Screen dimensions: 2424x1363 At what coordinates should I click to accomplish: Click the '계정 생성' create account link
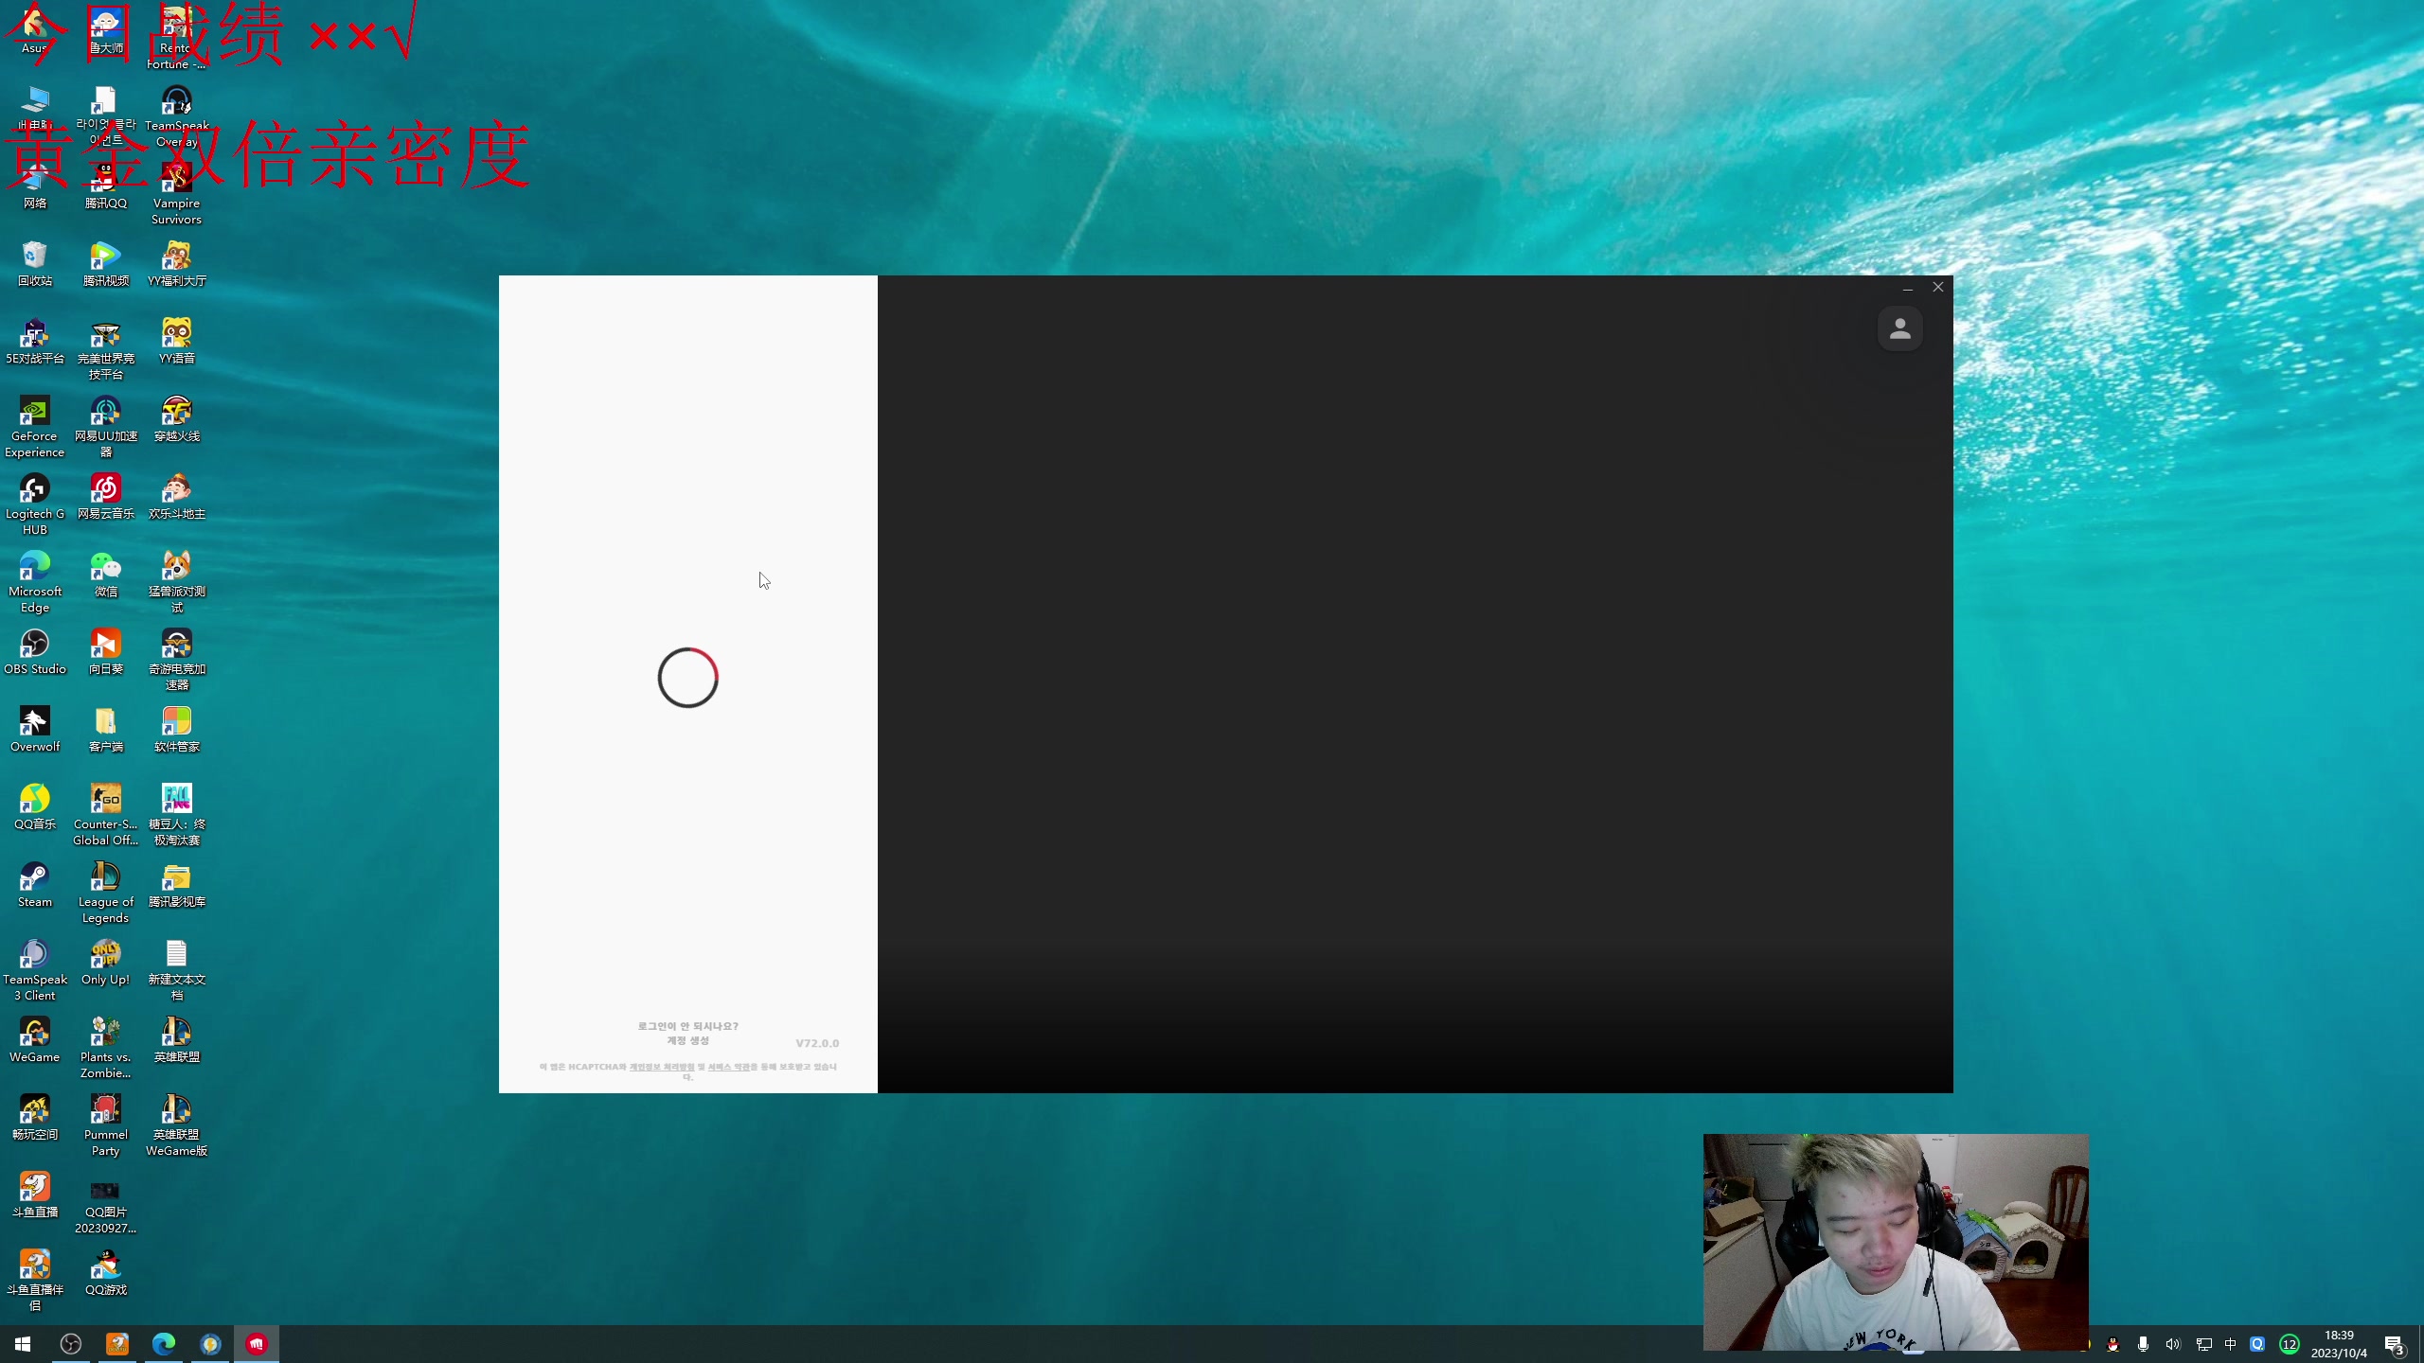pos(687,1040)
